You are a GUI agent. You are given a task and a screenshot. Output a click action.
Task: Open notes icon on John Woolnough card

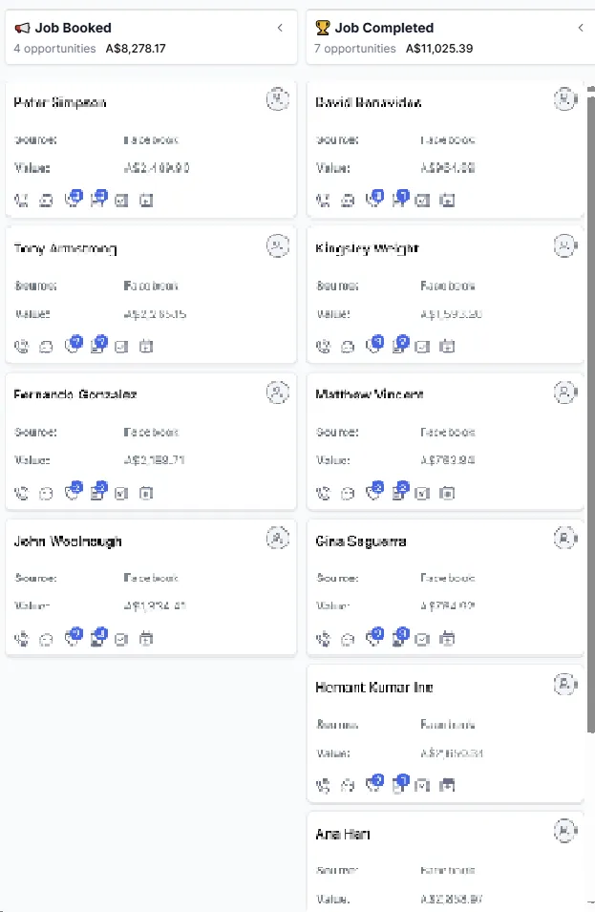99,636
